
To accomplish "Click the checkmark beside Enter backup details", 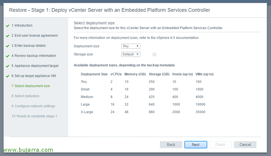I will click(x=8, y=46).
